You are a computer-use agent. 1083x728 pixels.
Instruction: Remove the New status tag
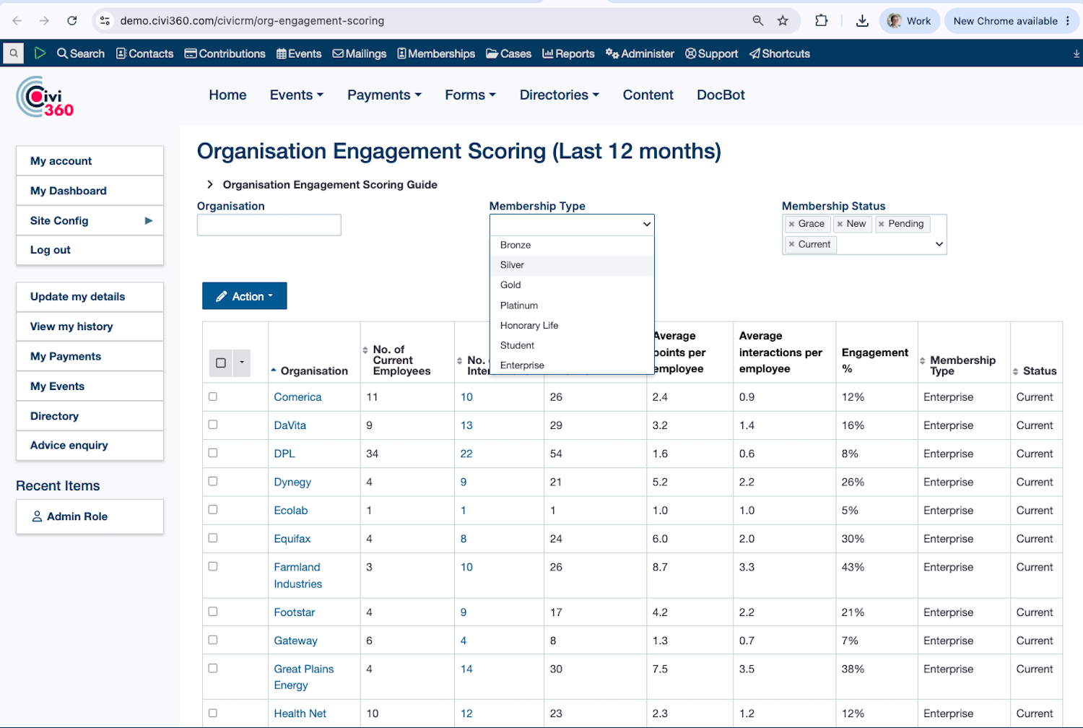(840, 224)
